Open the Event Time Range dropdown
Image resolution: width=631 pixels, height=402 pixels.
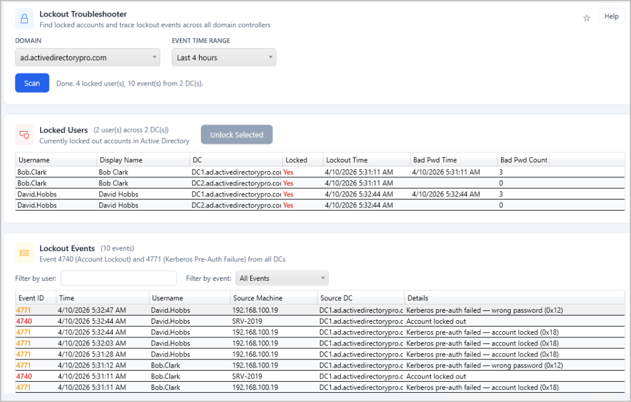(x=224, y=57)
